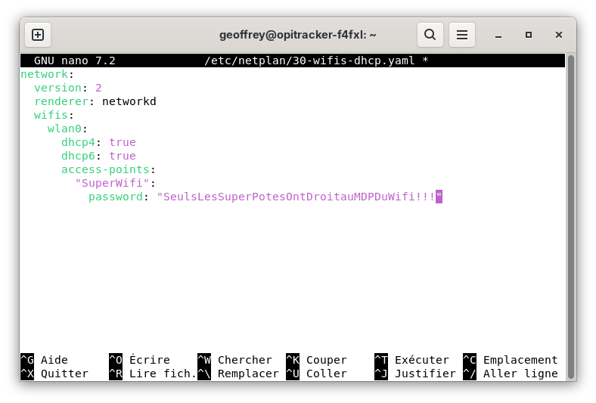Click the 'network:' line
The height and width of the screenshot is (403, 596).
(47, 74)
